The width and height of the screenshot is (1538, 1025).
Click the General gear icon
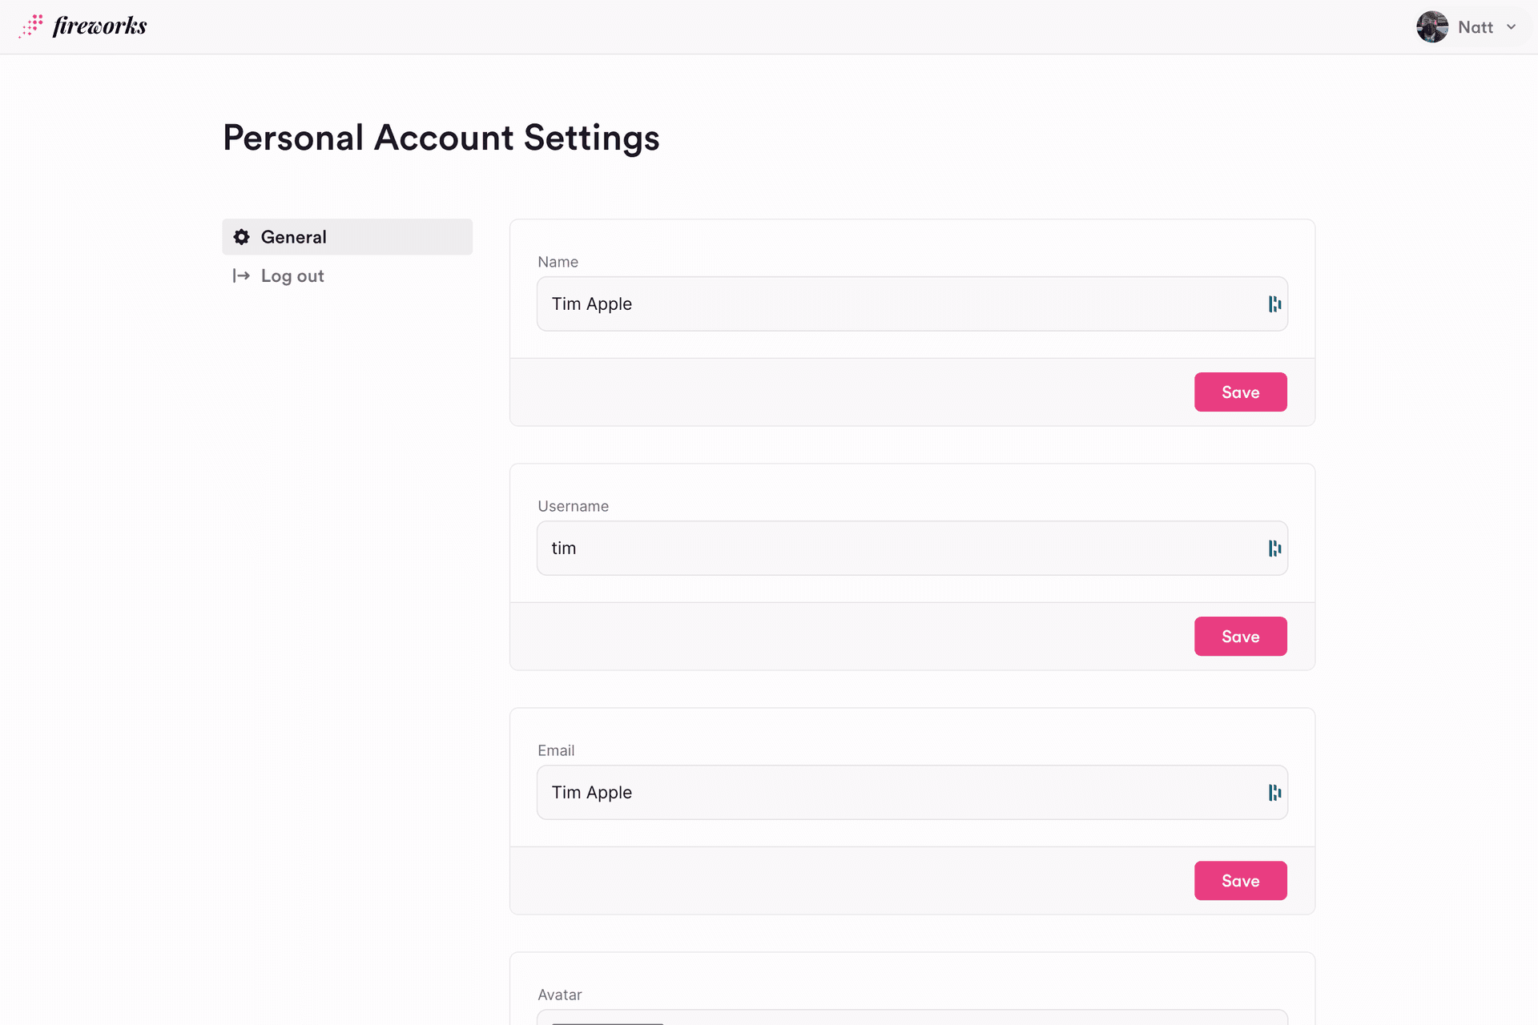pyautogui.click(x=241, y=237)
